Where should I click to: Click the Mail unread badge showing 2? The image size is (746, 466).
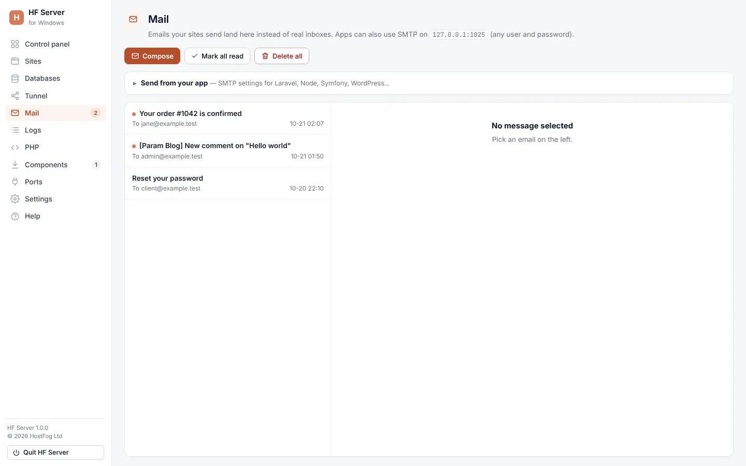95,113
